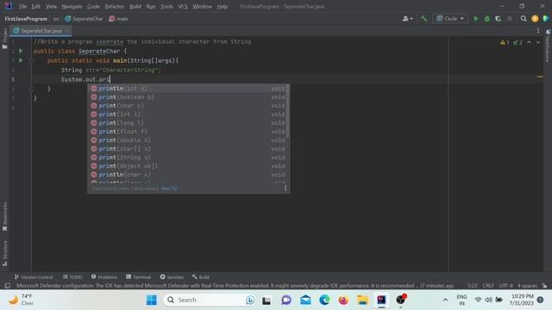The image size is (552, 310).
Task: Click the Microsoft Defender notification message
Action: [x=235, y=286]
